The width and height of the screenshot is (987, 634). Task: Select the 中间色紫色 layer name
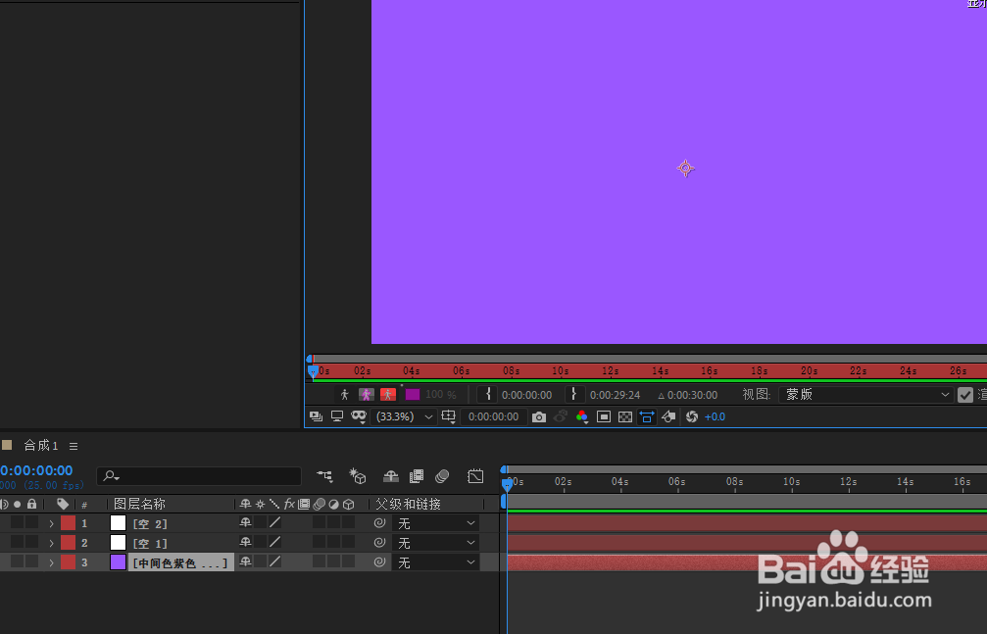point(180,562)
